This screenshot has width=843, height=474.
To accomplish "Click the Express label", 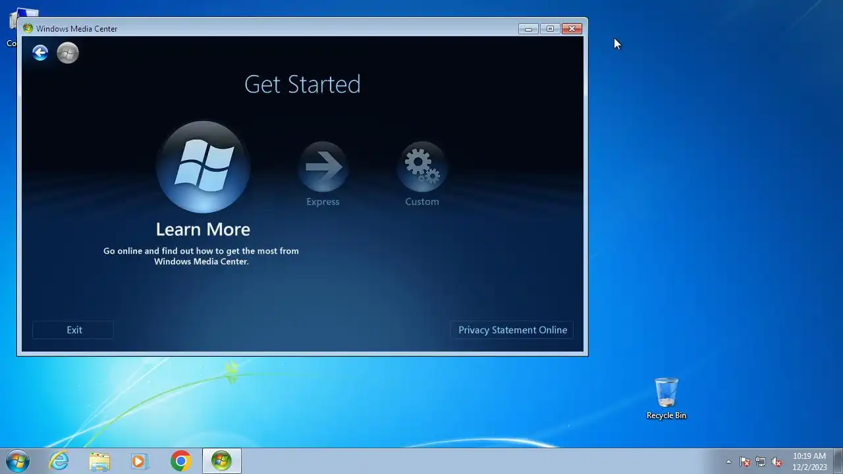I will tap(323, 201).
